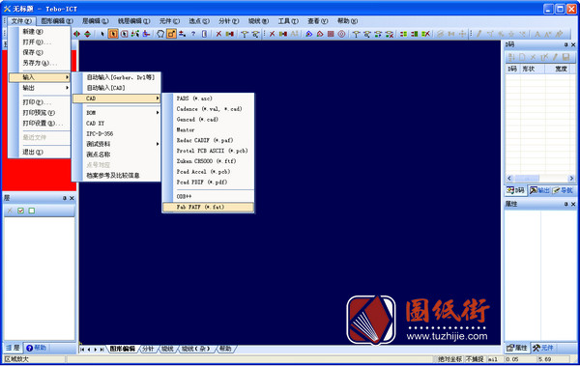The image size is (580, 366).
Task: Click the first red X delete icon
Action: tap(218, 34)
